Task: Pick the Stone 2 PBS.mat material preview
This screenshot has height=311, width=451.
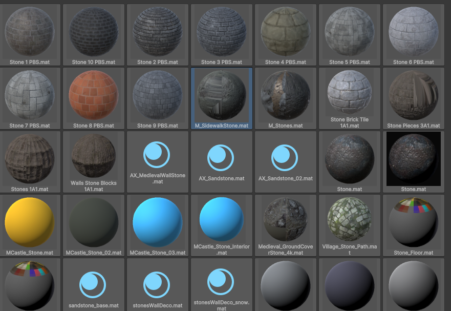Action: (158, 32)
